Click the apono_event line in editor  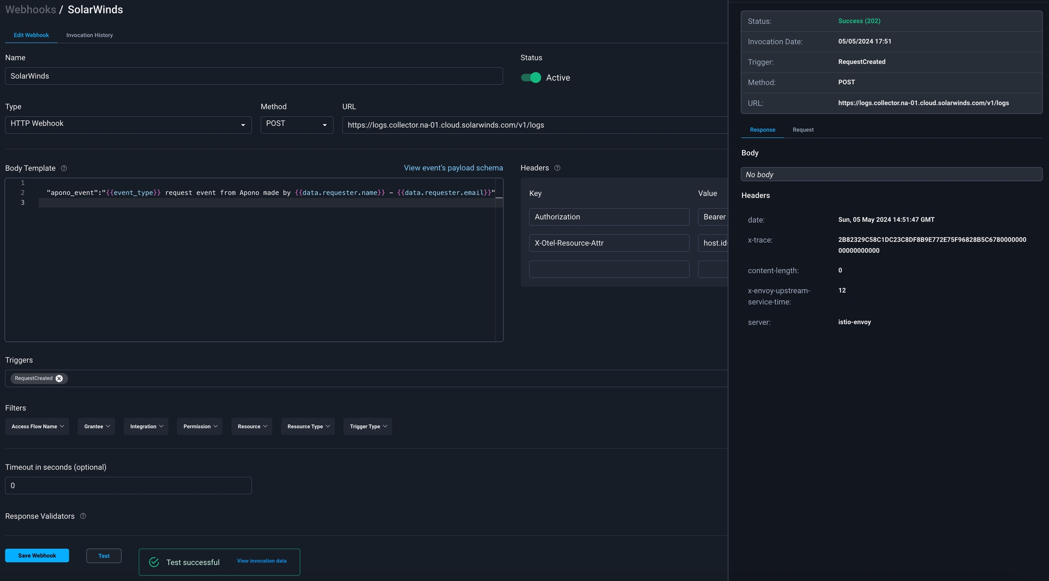[270, 193]
